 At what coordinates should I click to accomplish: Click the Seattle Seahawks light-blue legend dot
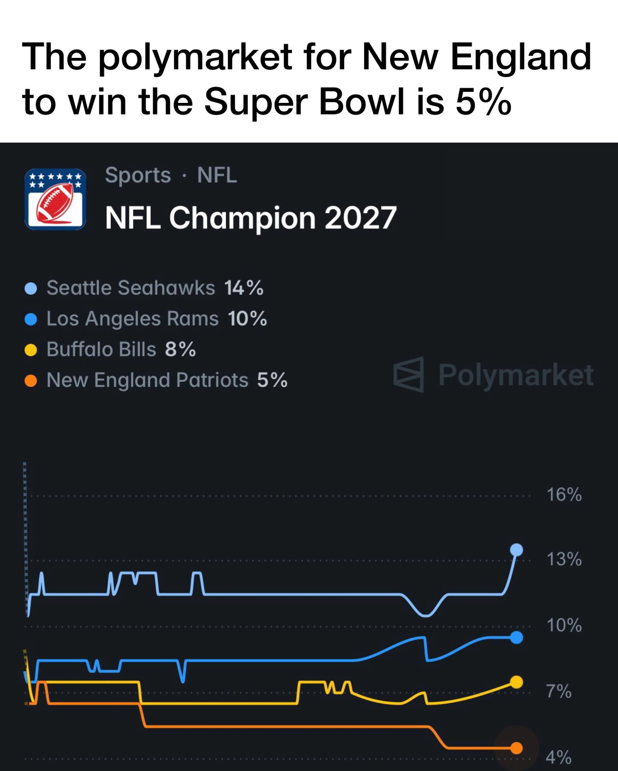pyautogui.click(x=31, y=288)
